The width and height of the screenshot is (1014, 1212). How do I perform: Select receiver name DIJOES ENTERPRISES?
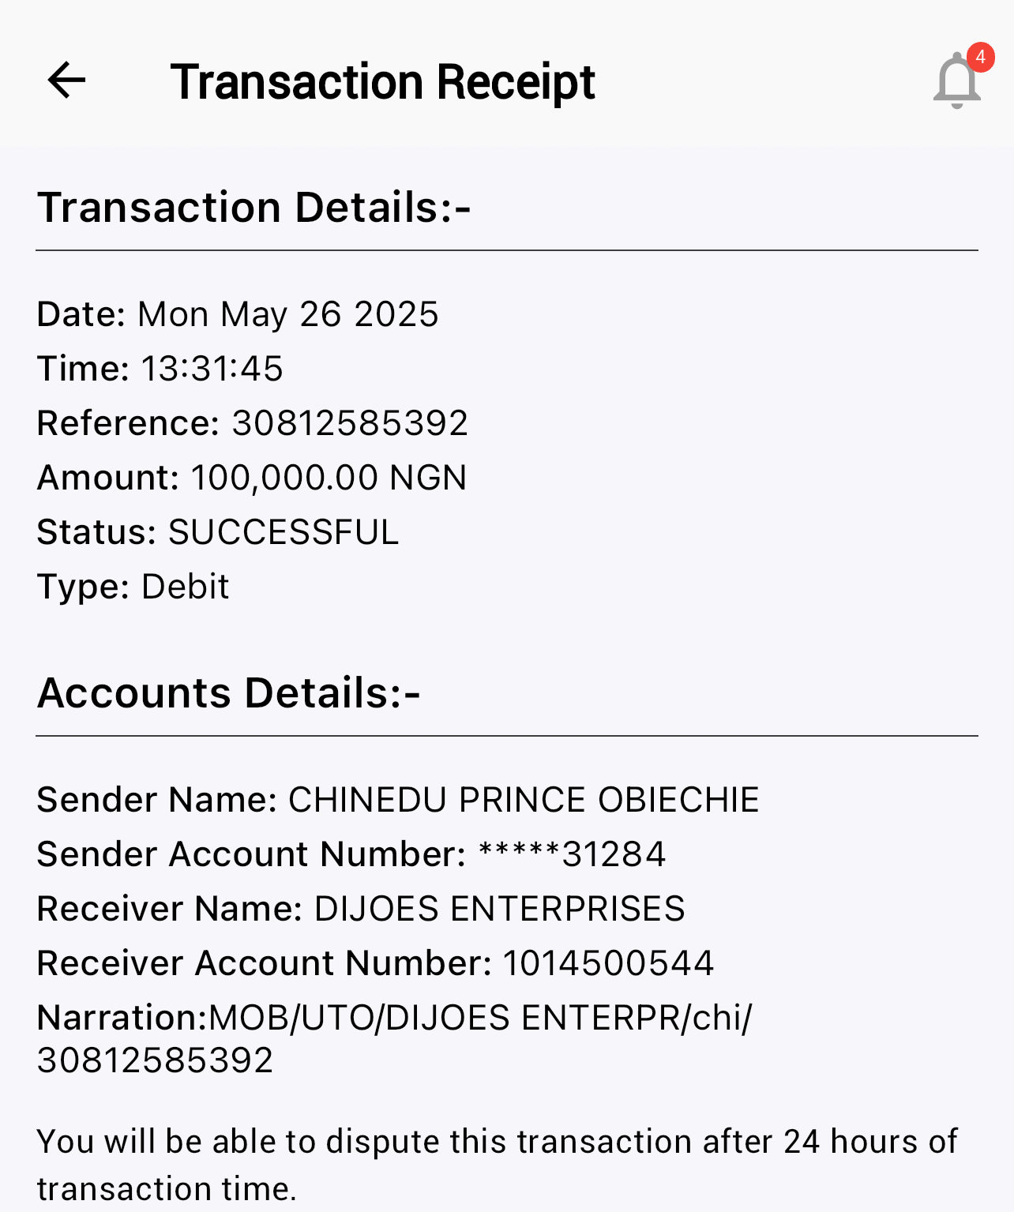(x=499, y=909)
